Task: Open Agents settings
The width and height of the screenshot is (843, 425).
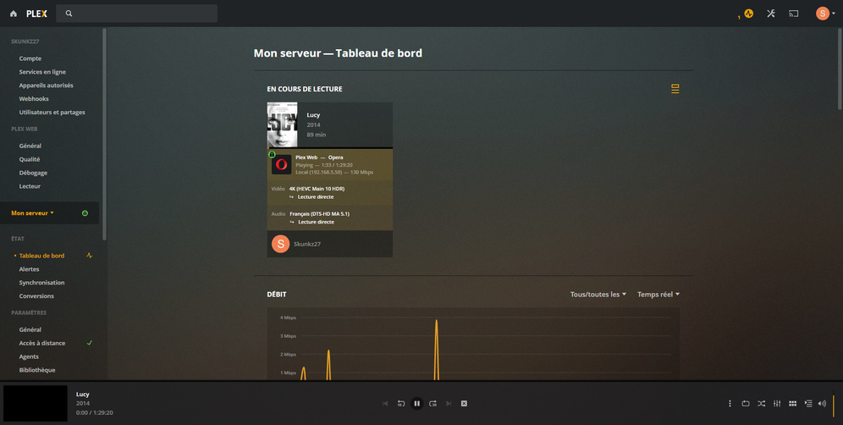Action: pyautogui.click(x=29, y=356)
